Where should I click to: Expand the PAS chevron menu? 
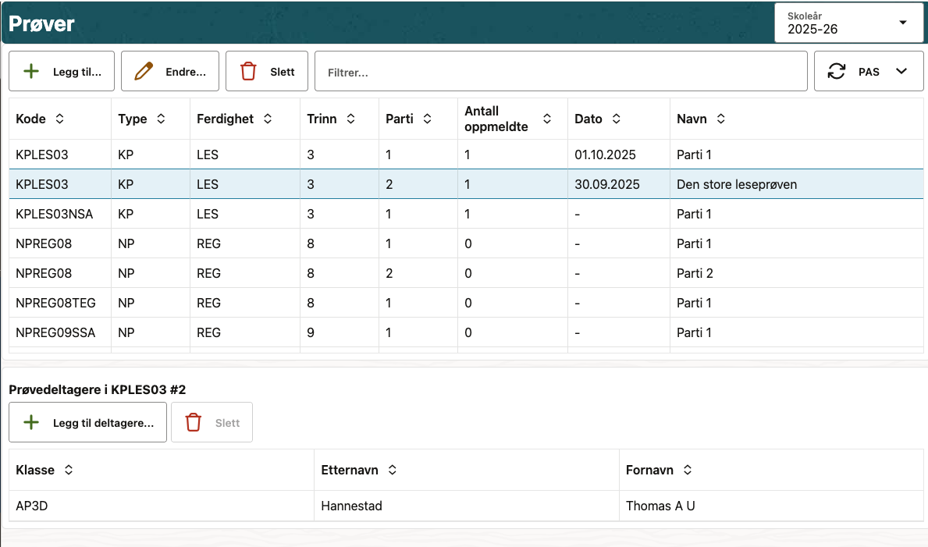[901, 72]
